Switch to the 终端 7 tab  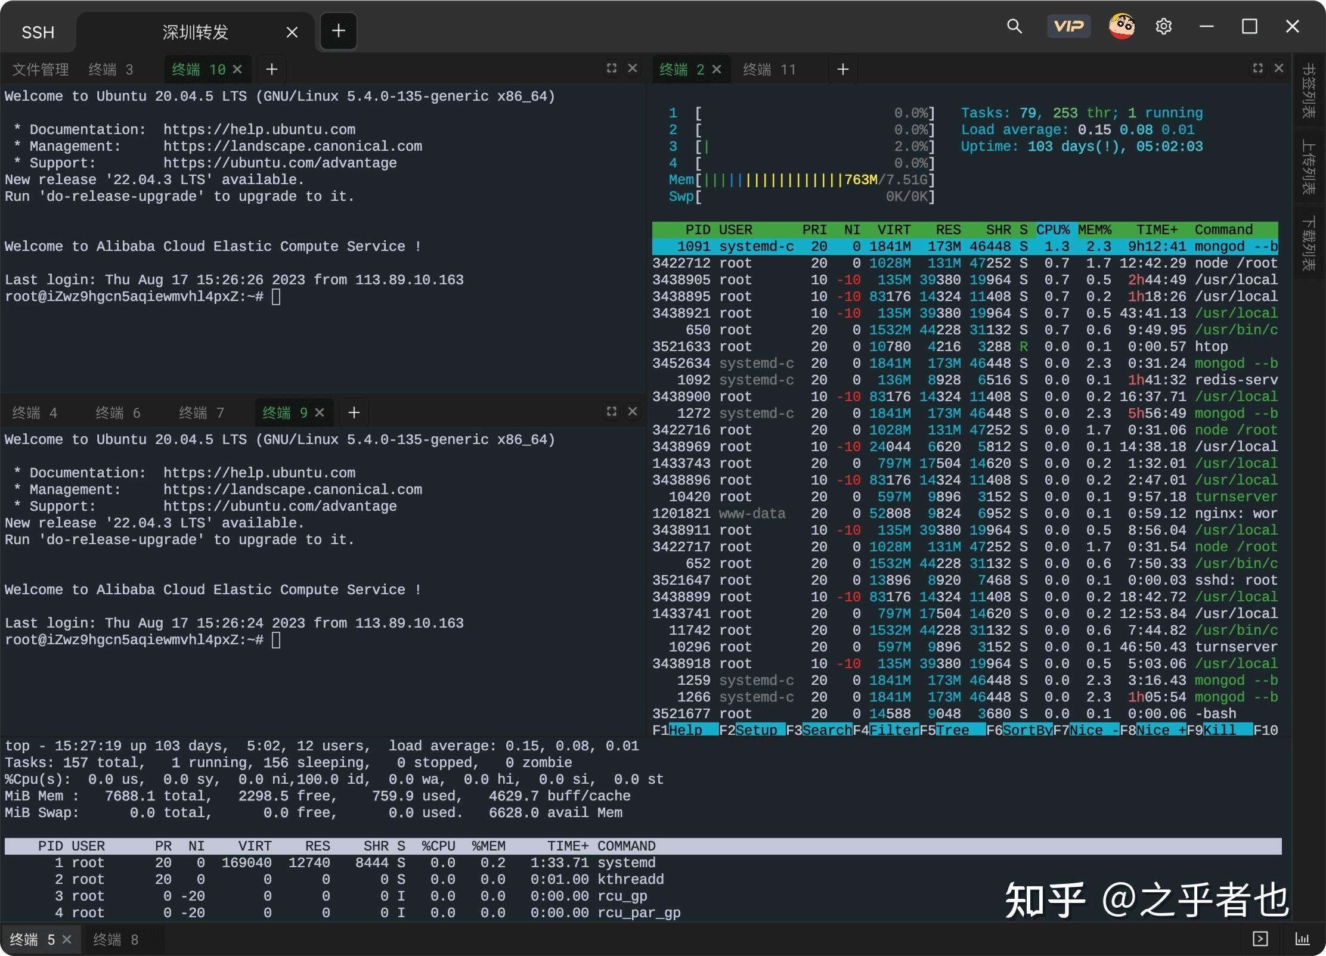tap(202, 413)
